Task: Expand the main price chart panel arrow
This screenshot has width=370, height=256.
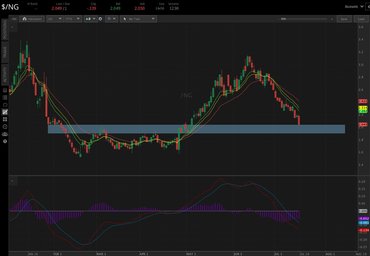Action: pyautogui.click(x=12, y=27)
